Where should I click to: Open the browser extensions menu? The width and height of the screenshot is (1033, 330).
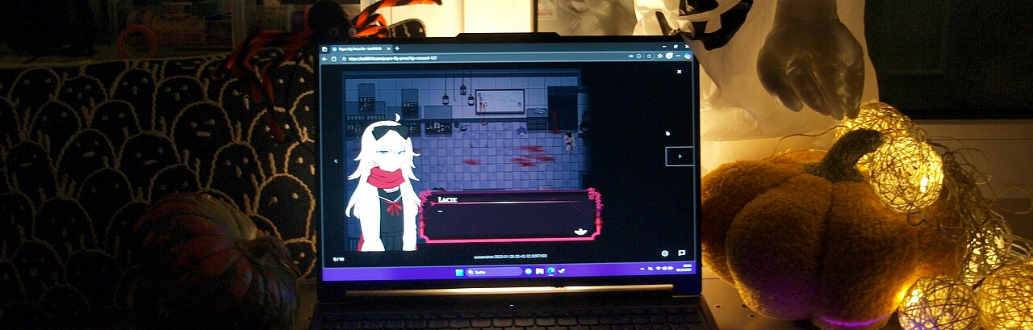click(660, 56)
